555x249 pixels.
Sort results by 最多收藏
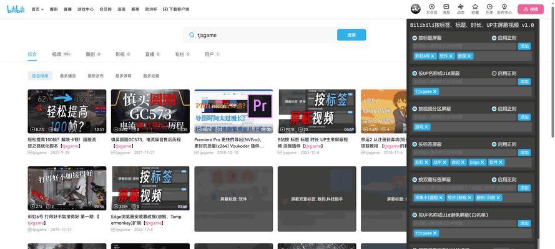coord(151,76)
